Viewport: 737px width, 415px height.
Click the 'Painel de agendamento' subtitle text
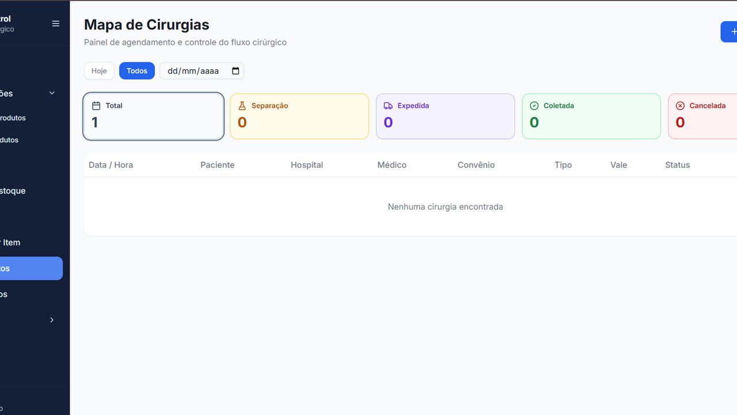(x=185, y=42)
